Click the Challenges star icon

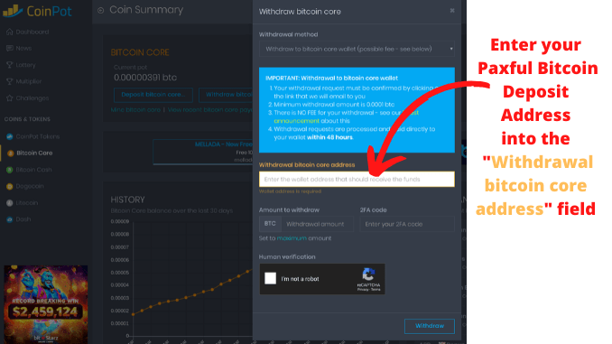coord(10,98)
